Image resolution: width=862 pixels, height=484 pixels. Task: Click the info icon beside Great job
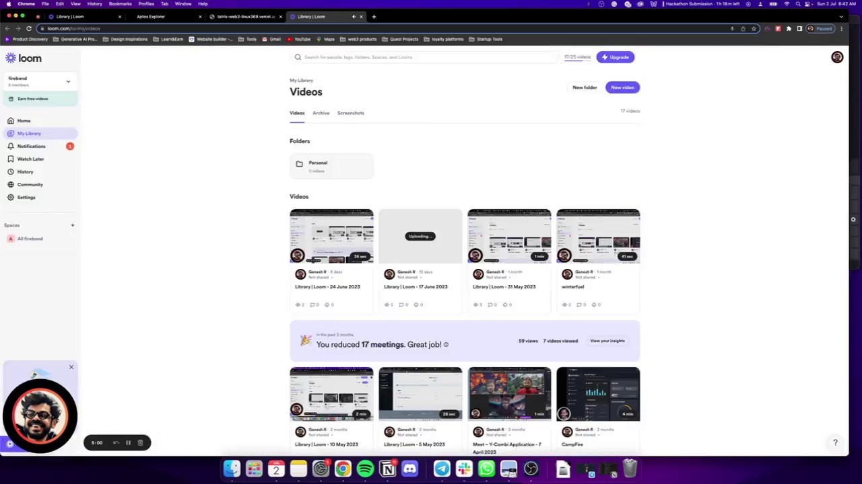[446, 345]
